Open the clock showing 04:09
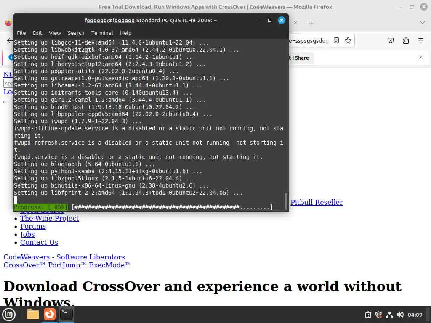 pyautogui.click(x=415, y=315)
